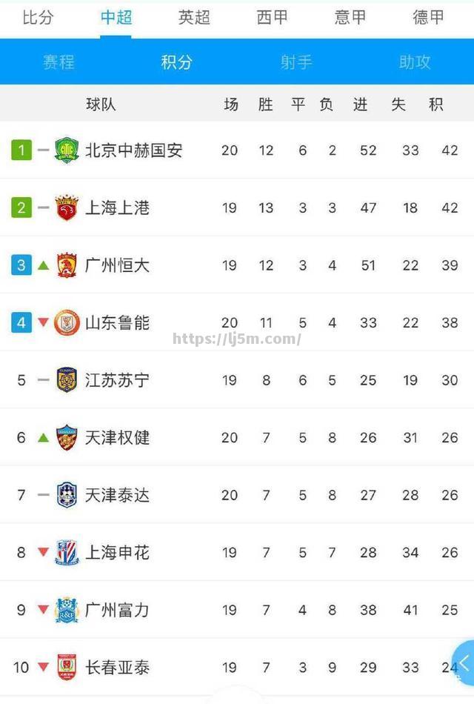
Task: Select the 积 points column header
Action: click(435, 104)
